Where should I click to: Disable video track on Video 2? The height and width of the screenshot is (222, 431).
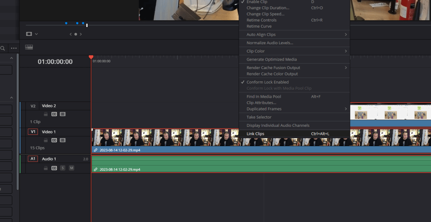point(63,114)
